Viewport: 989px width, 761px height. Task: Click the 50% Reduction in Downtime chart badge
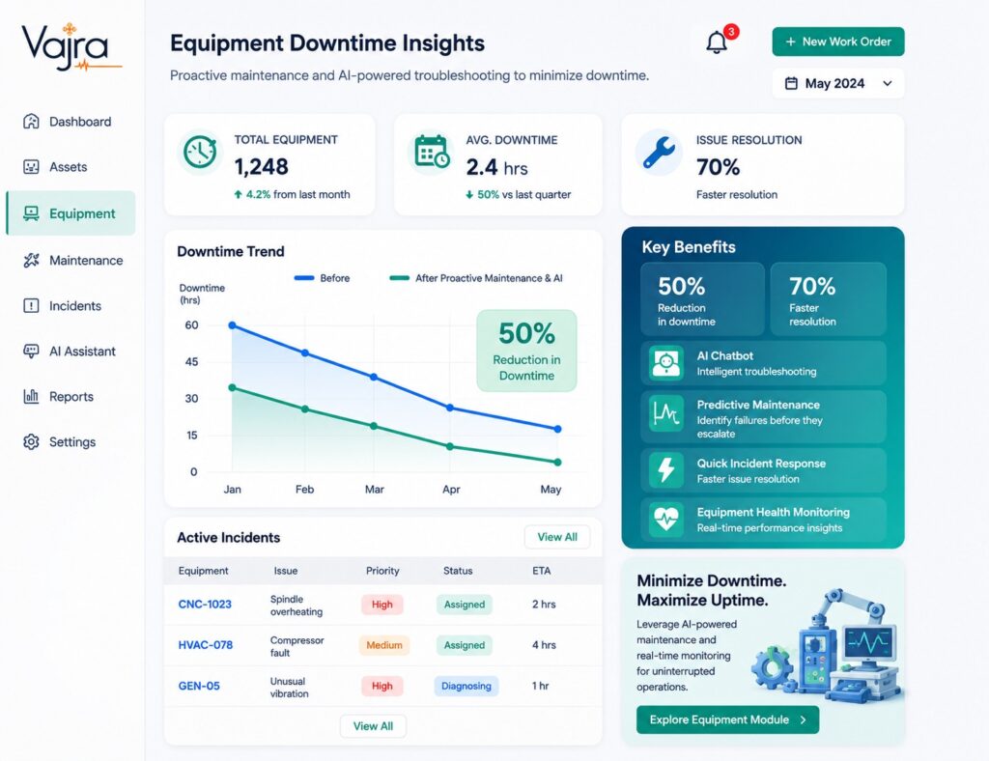pyautogui.click(x=526, y=351)
